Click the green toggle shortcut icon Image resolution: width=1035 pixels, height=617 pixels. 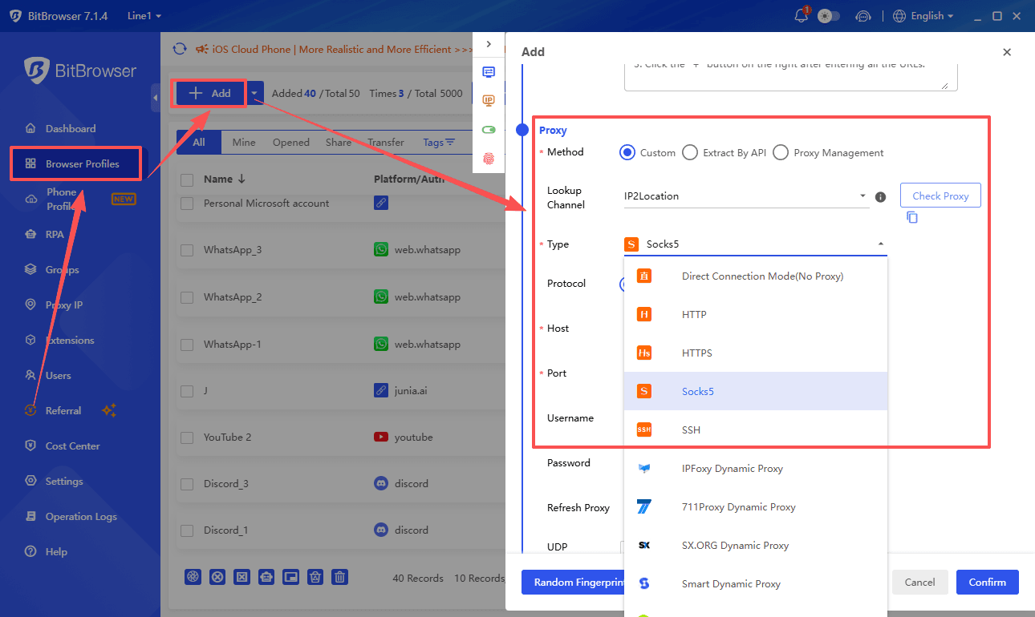(489, 129)
